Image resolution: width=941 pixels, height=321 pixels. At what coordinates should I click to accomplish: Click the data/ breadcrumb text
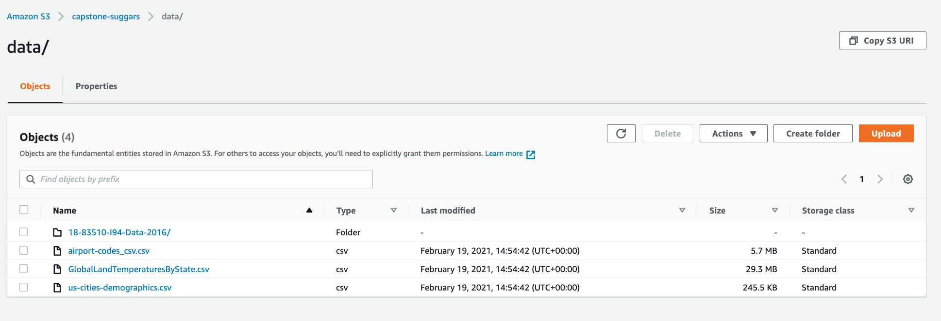pyautogui.click(x=172, y=16)
